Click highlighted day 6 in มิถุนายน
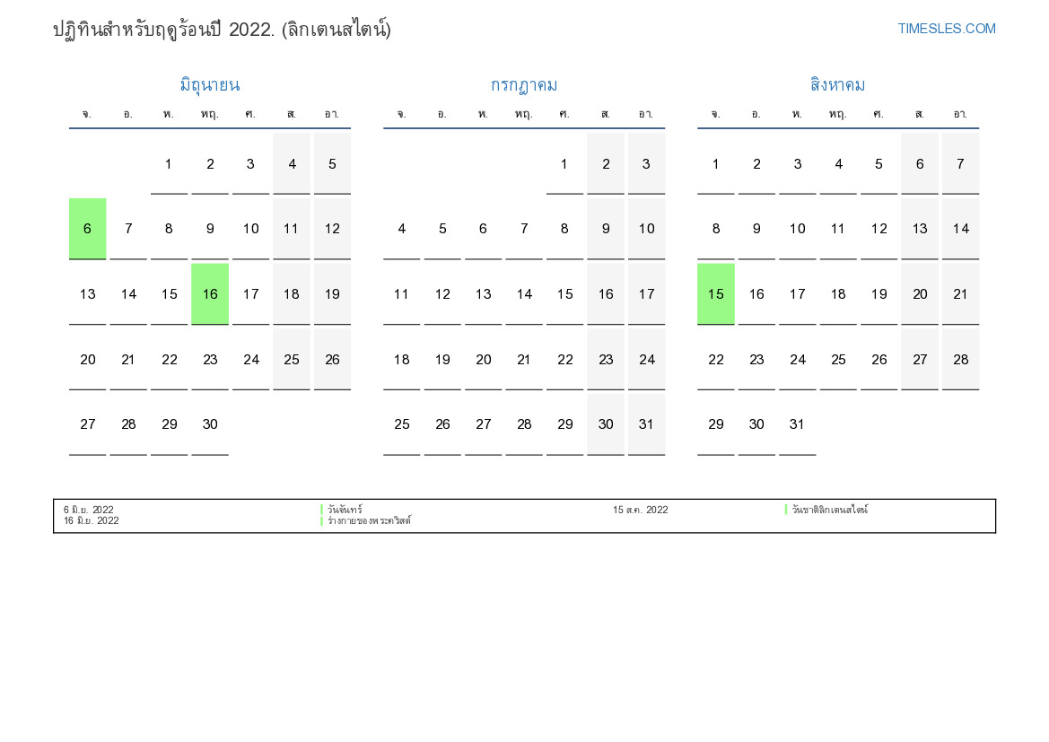The image size is (1049, 742). pos(88,229)
